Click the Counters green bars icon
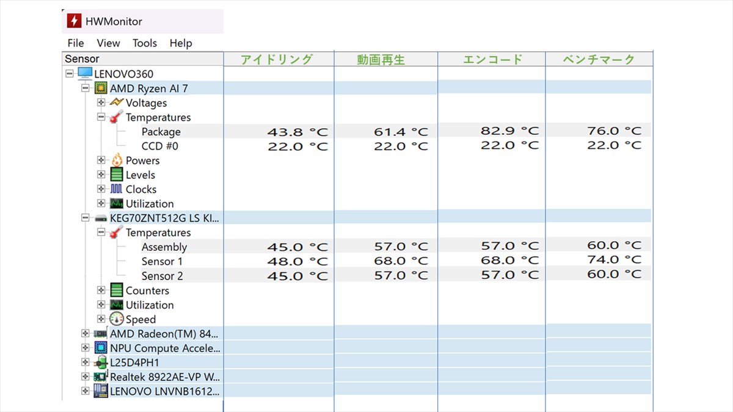The width and height of the screenshot is (733, 412). [117, 290]
